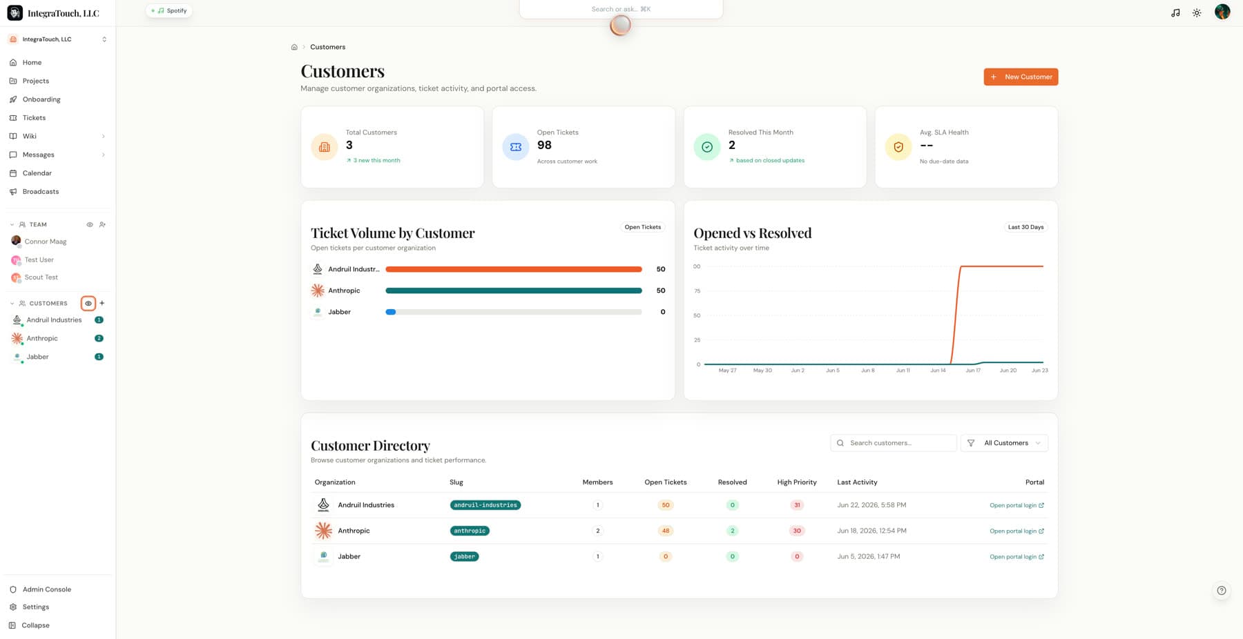Open Messages in sidebar

click(x=38, y=155)
